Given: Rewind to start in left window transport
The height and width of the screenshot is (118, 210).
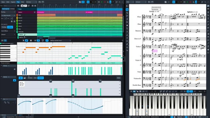Looking at the screenshot, I should click(99, 2).
